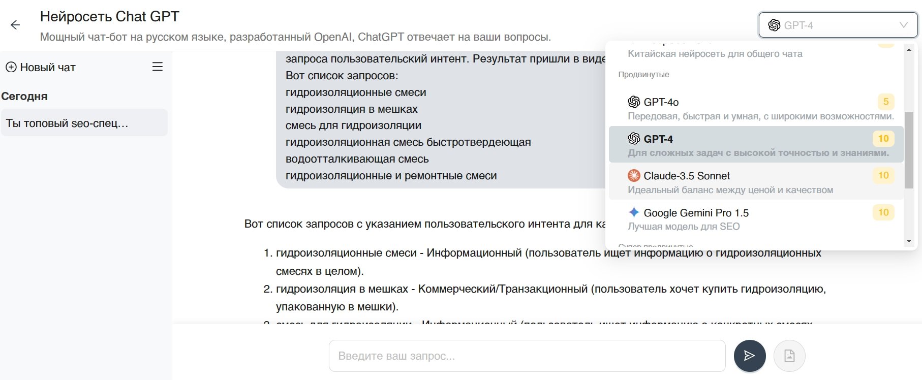
Task: Click the 'Введите ваш запрос' input field
Action: pyautogui.click(x=527, y=356)
